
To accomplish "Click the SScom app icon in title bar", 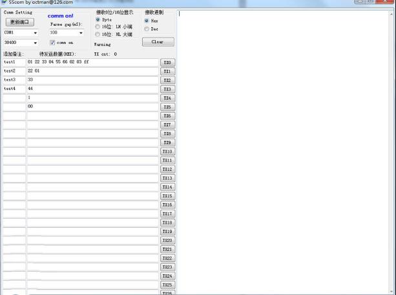I will (4, 3).
